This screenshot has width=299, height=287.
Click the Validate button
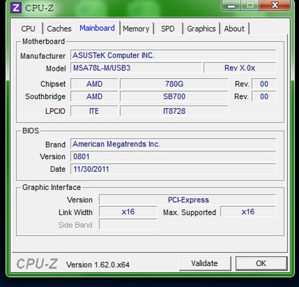[x=205, y=263]
